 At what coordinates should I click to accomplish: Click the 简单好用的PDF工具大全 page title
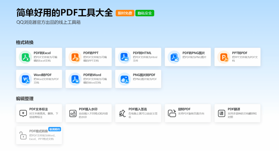pyautogui.click(x=65, y=13)
